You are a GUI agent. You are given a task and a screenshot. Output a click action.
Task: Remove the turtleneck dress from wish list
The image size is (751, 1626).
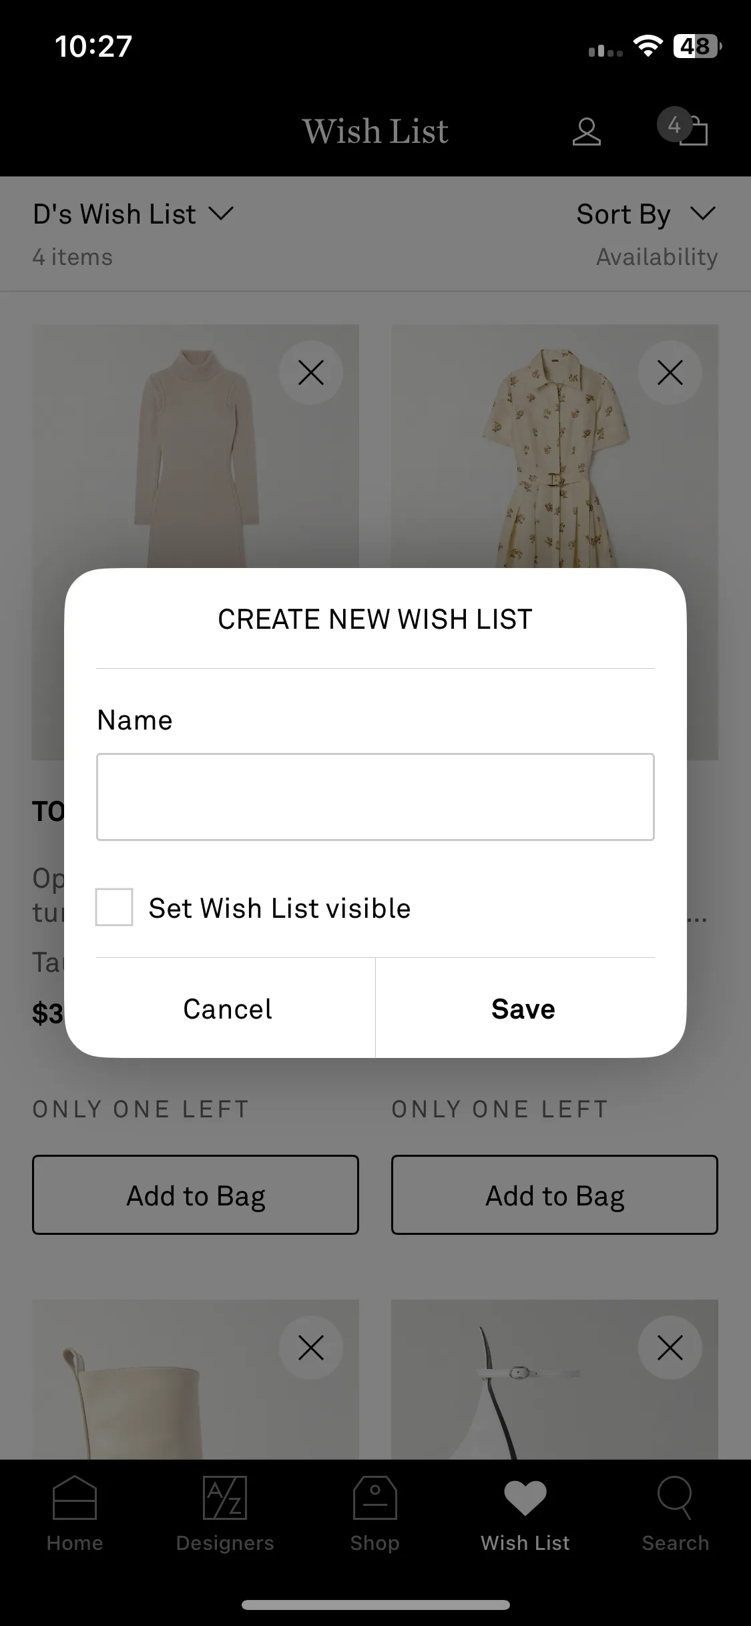(311, 372)
